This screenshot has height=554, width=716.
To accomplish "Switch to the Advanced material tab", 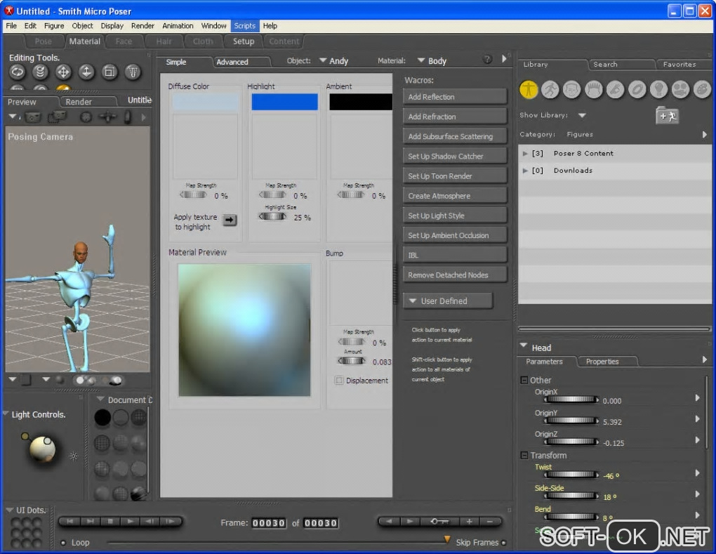I will 232,62.
